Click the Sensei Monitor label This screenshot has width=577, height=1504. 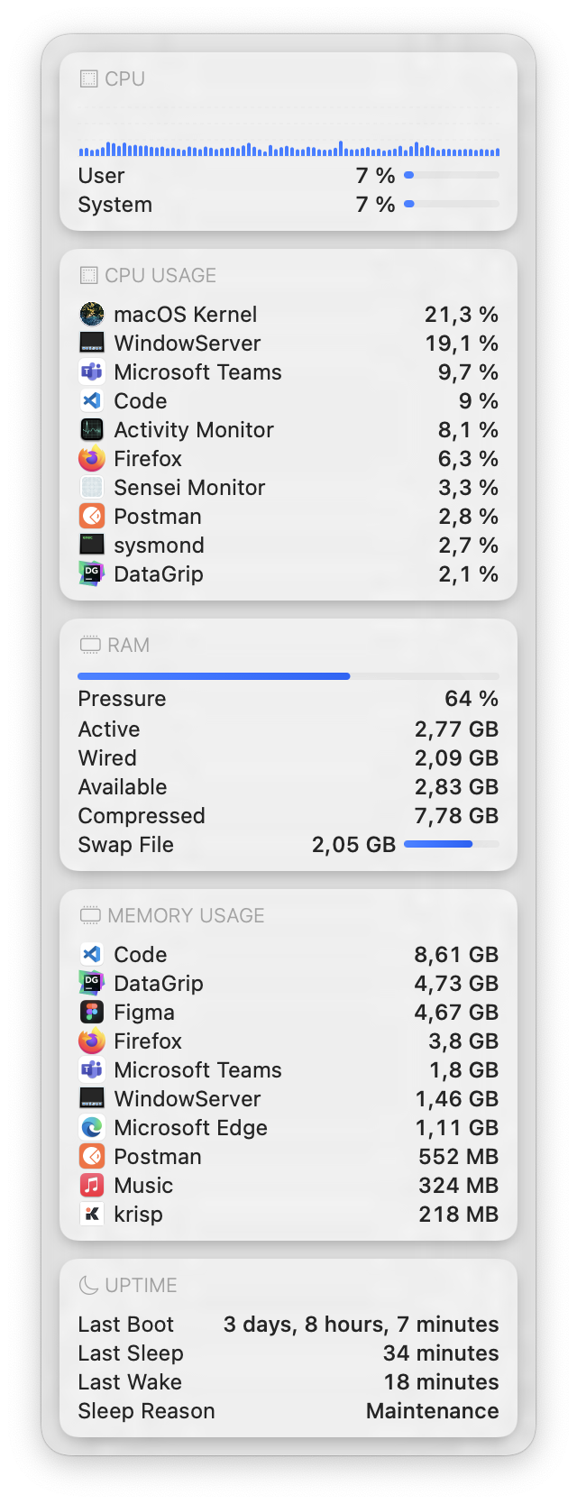(x=188, y=487)
